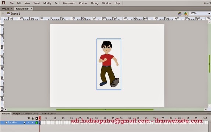Open the Control menu
The width and height of the screenshot is (211, 132).
[83, 3]
